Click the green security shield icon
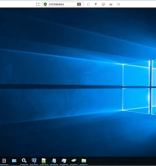 pos(45,4)
